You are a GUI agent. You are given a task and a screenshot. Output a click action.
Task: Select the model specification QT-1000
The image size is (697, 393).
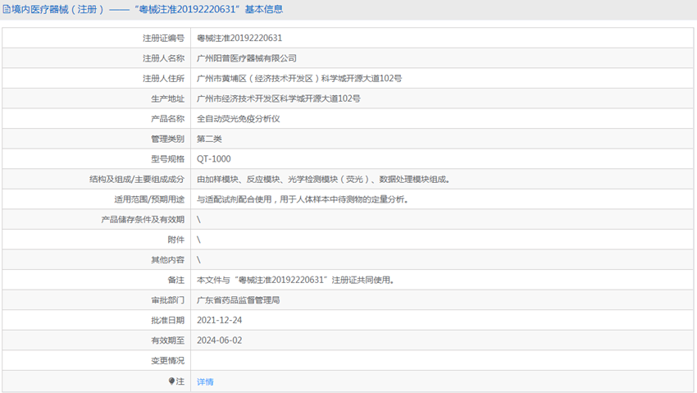tap(214, 158)
